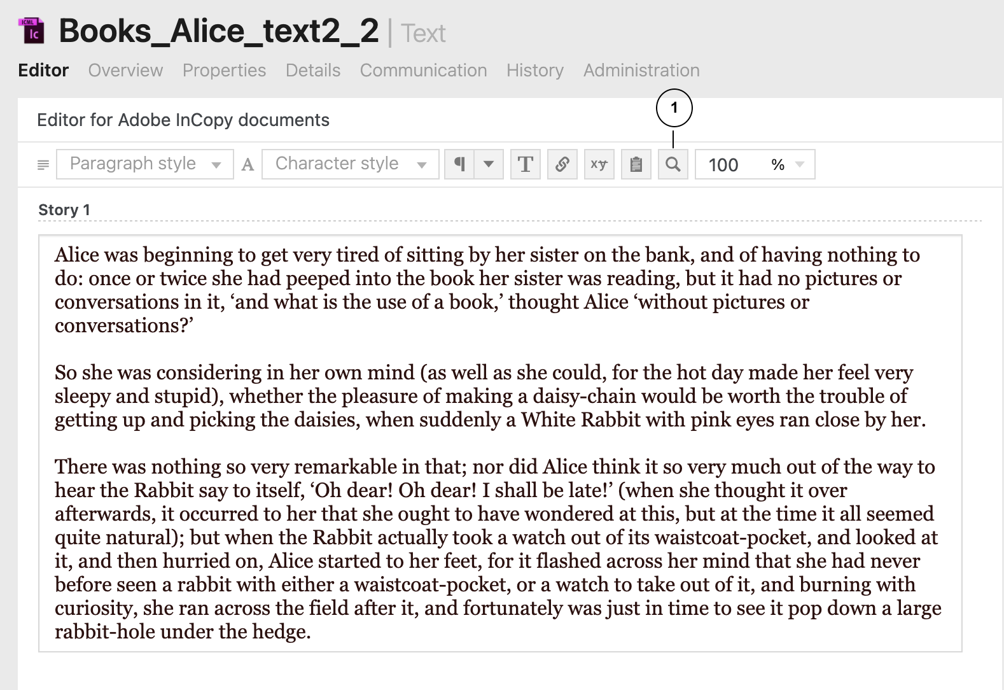Expand the arrow next to pilcrow button
The image size is (1004, 690).
point(489,164)
